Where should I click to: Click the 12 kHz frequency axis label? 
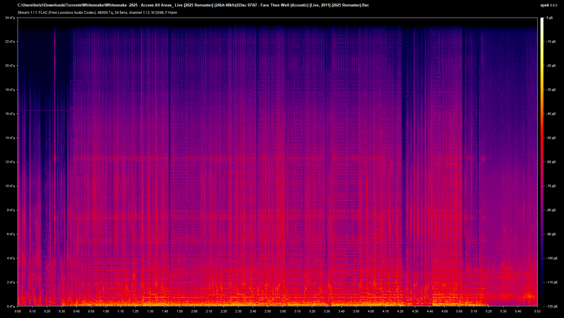10,162
